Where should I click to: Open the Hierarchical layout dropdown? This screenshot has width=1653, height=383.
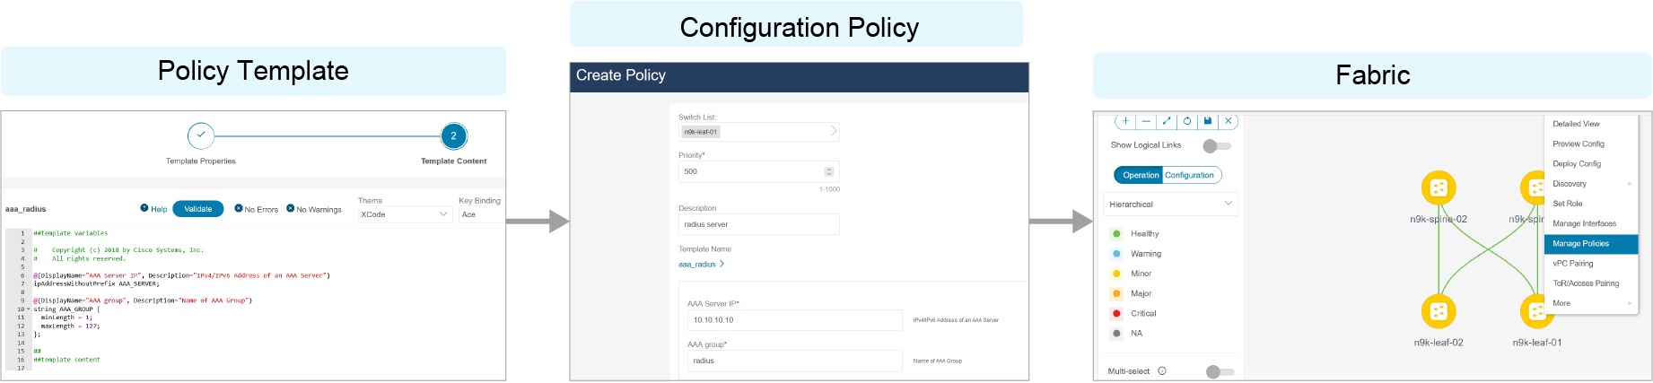pos(1170,205)
